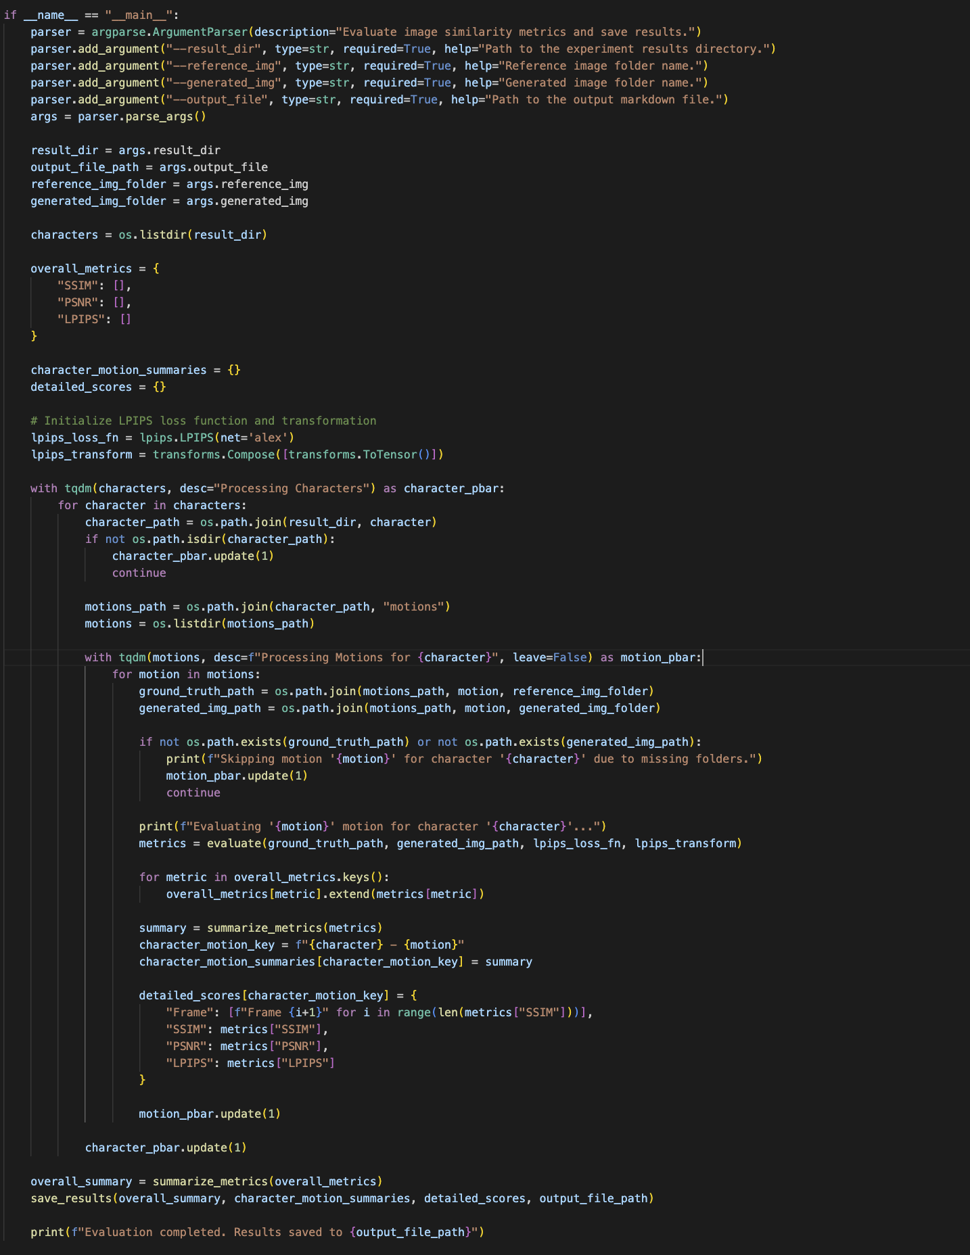970x1255 pixels.
Task: Click the `for character in characters:` line
Action: pos(152,505)
